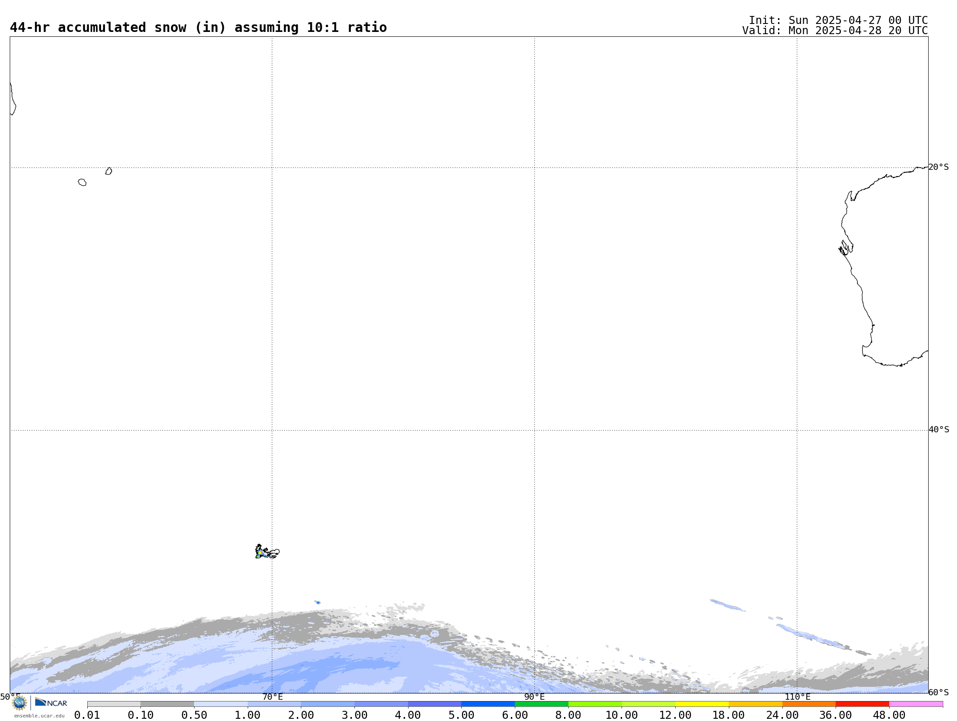Screen dimensions: 957x721
Task: Click the 0.50 colorbar tick value
Action: (x=194, y=715)
